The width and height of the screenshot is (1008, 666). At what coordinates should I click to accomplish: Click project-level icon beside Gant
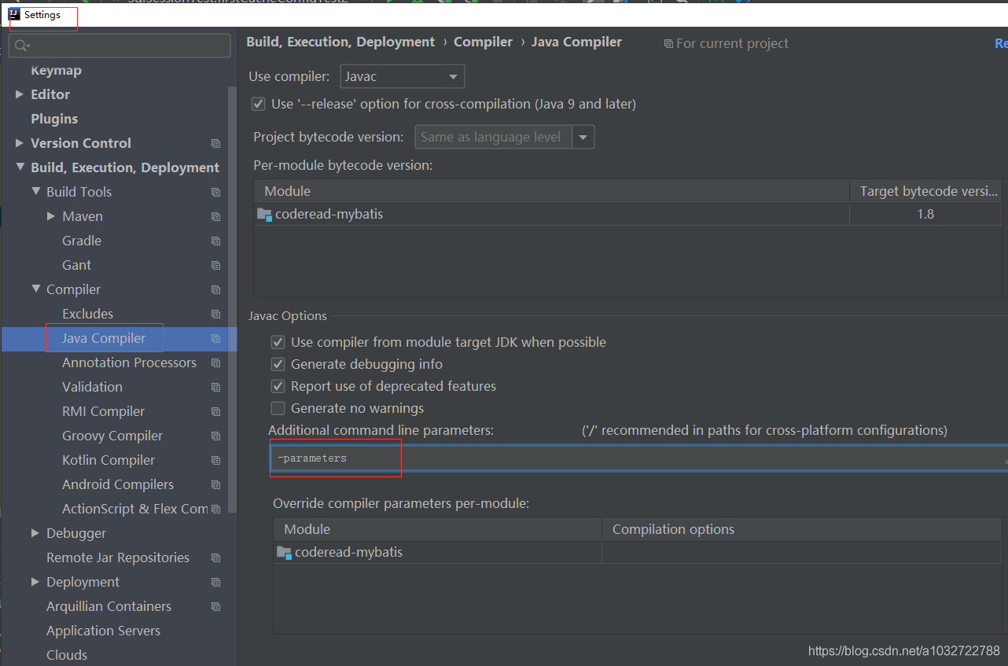(x=215, y=265)
